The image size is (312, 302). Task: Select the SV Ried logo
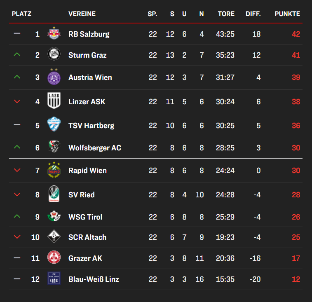pyautogui.click(x=54, y=194)
